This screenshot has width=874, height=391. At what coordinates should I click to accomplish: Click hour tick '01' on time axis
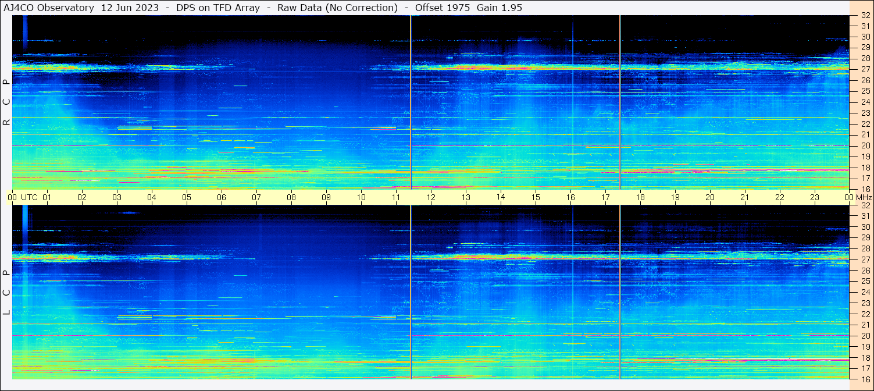(47, 197)
